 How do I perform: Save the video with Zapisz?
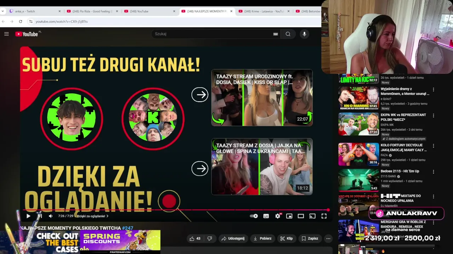click(310, 238)
